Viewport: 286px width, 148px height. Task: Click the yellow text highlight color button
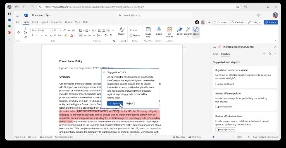[66, 35]
